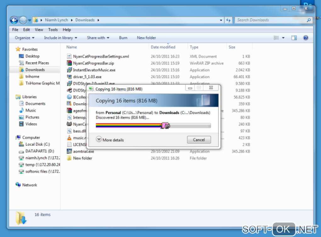Viewport: 321px width, 237px height.
Task: Click NyanCatProgressBar.zip archive icon
Action: click(69, 63)
